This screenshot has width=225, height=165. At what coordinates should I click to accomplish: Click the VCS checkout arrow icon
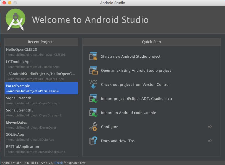pyautogui.click(x=93, y=84)
